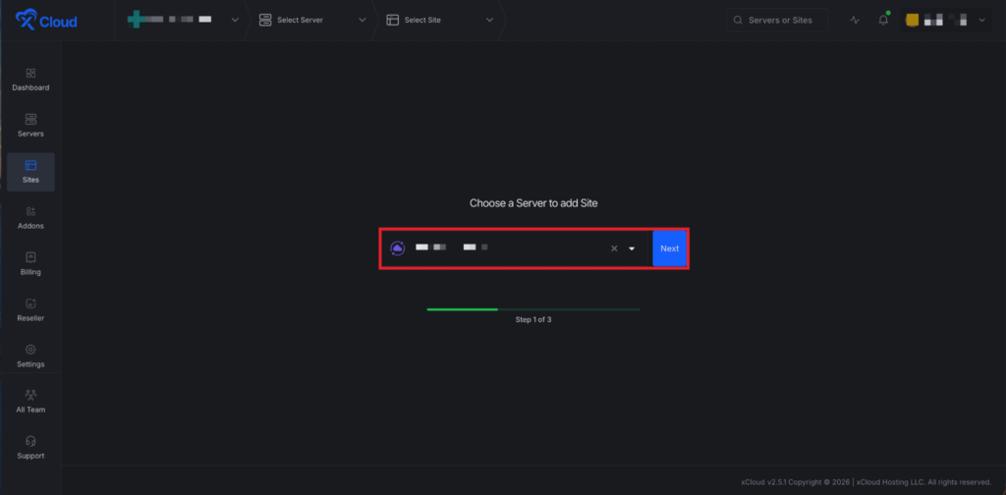Open the Billing section
The image size is (1006, 495).
pos(30,257)
